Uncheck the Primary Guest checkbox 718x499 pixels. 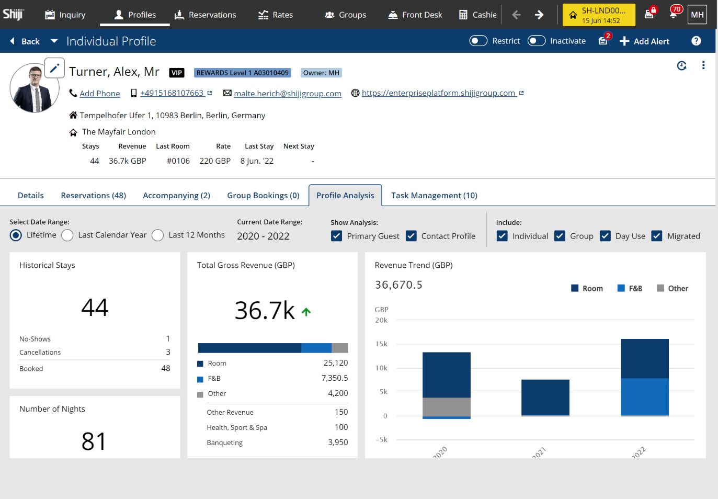(337, 236)
